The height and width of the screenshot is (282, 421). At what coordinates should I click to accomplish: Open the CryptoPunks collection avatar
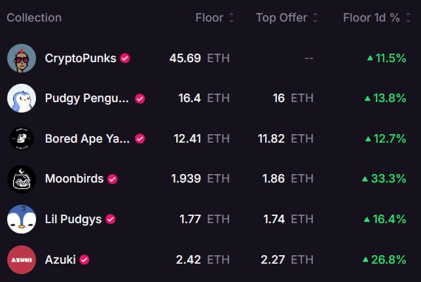coord(22,58)
